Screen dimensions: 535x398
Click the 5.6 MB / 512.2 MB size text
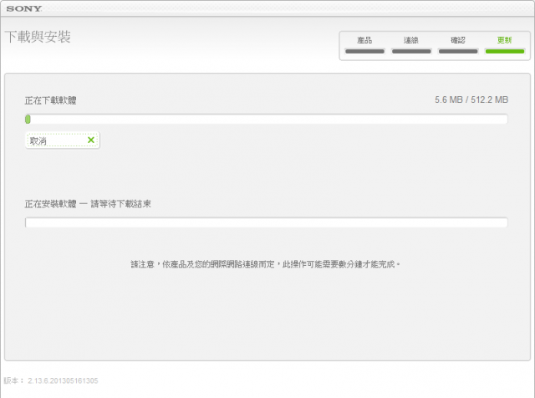tap(471, 99)
